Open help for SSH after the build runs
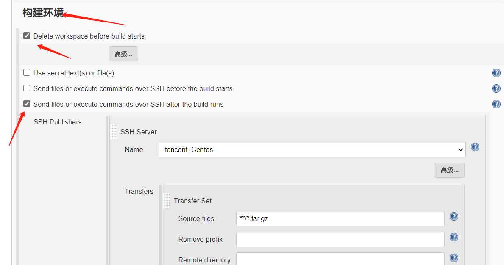Screen dimensions: 504x265 (x=496, y=104)
